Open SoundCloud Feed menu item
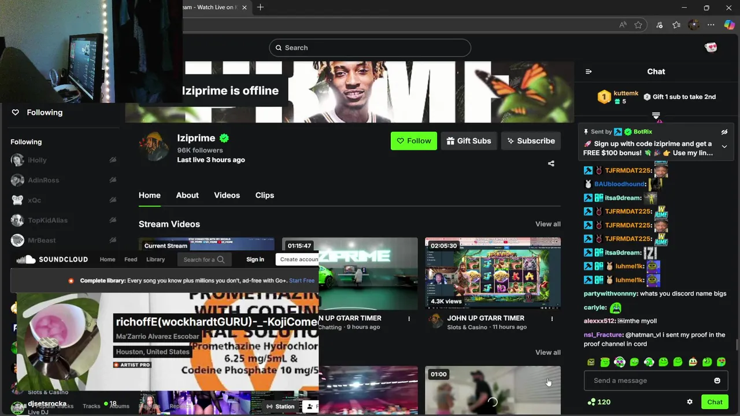Viewport: 740px width, 416px height. pos(131,259)
